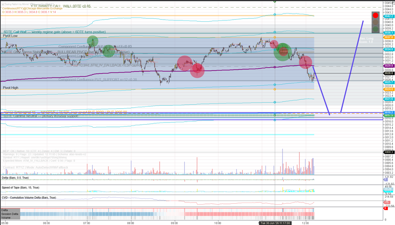Click the red 0 value badge near bottom right
This screenshot has height=225, width=395.
(x=385, y=209)
